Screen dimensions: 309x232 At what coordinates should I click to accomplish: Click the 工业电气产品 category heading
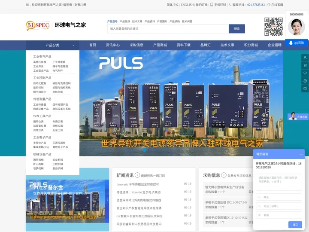click(42, 57)
